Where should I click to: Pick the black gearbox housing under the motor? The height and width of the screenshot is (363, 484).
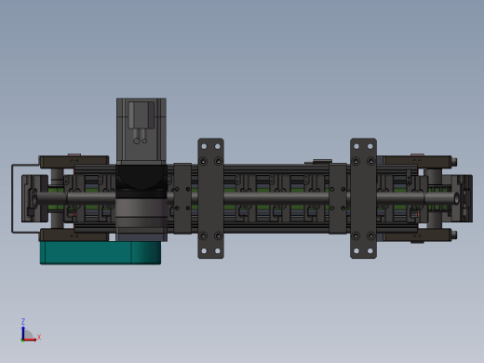tap(141, 181)
